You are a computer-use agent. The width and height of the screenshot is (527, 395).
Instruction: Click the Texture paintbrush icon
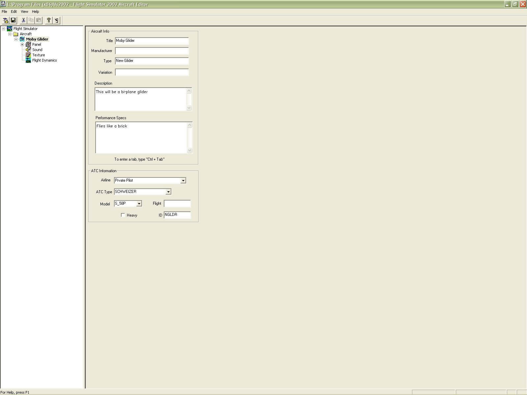pos(28,55)
